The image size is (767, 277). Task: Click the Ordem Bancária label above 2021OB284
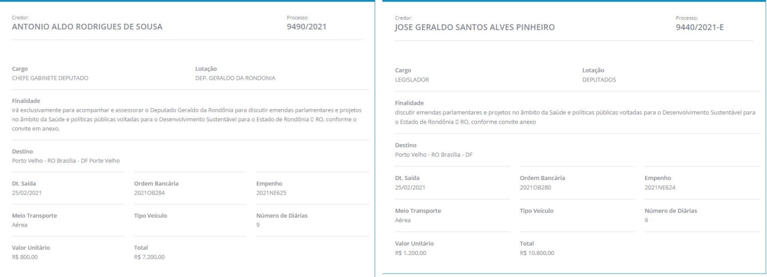(156, 183)
